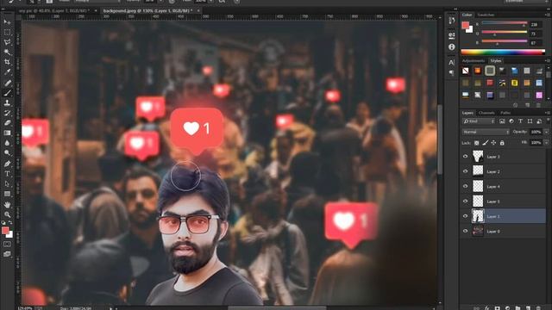552x310 pixels.
Task: Select the Move tool
Action: click(7, 22)
